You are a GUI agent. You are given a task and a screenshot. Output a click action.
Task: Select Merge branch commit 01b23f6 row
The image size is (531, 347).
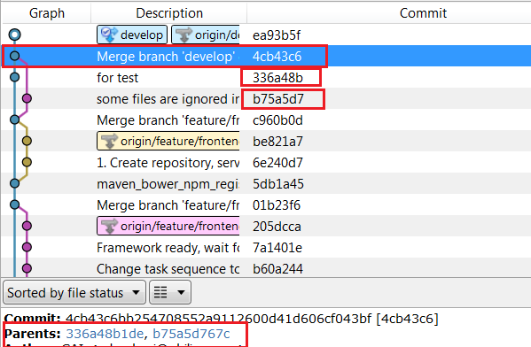pos(266,205)
